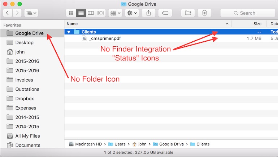Click Google Drive in the path bar

click(x=171, y=144)
